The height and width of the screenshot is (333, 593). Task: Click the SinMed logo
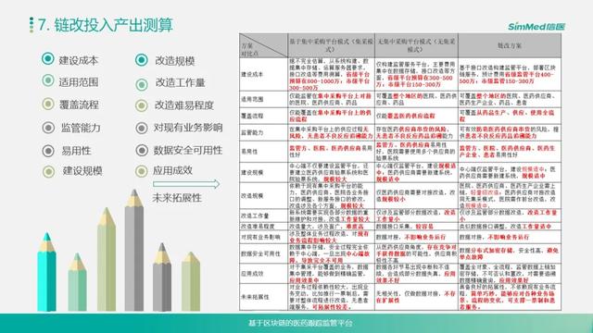point(536,27)
